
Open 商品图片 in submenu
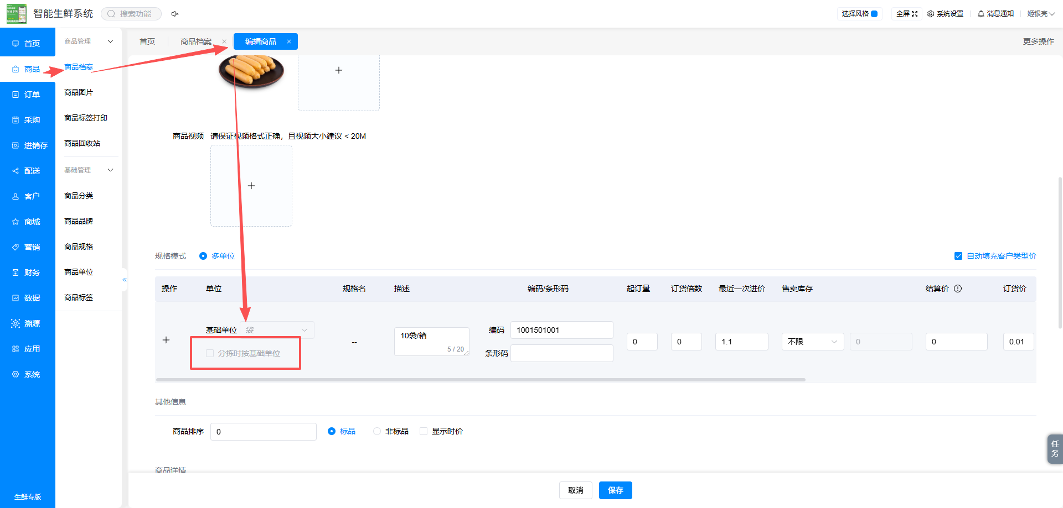(x=79, y=92)
